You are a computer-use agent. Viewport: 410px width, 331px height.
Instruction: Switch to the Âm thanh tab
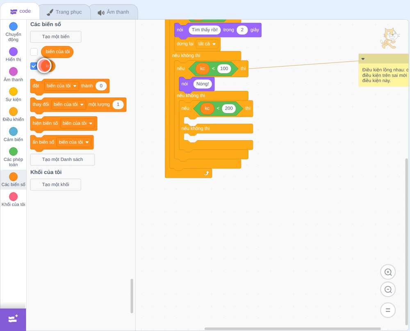[114, 12]
